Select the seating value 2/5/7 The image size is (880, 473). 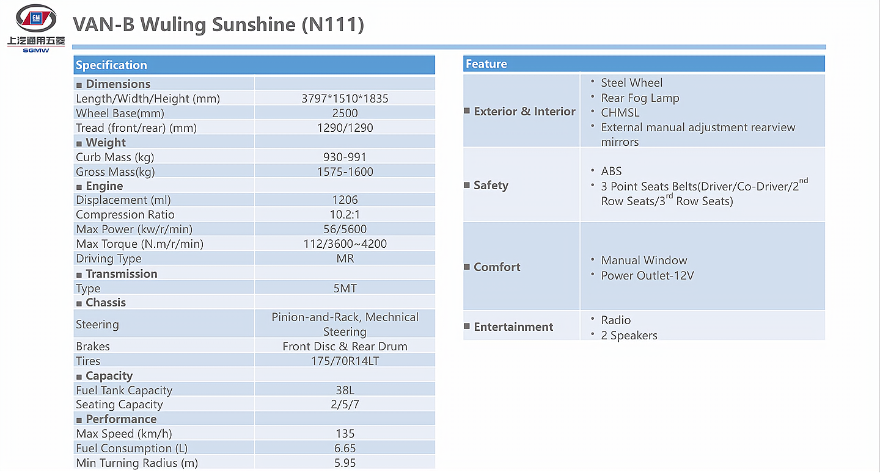click(345, 404)
